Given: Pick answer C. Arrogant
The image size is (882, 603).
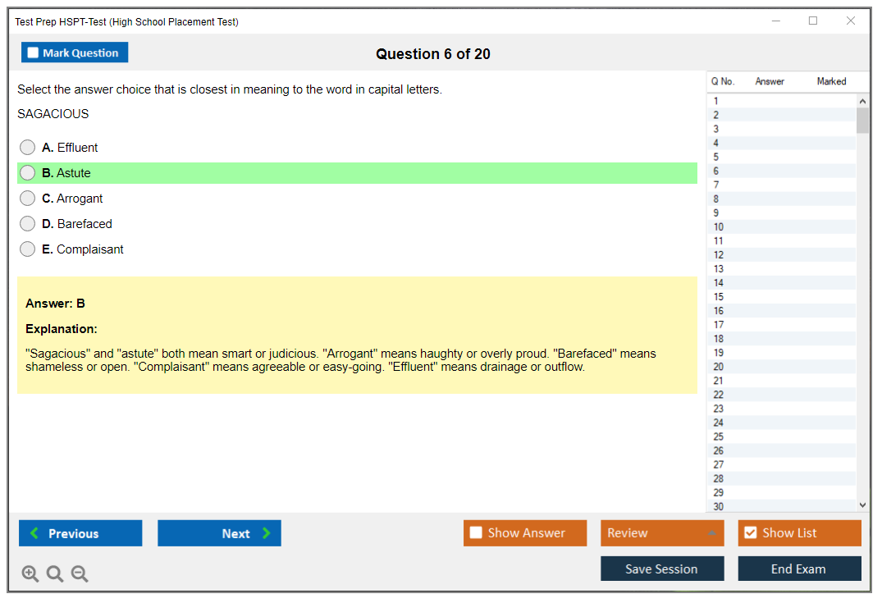Looking at the screenshot, I should tap(28, 199).
